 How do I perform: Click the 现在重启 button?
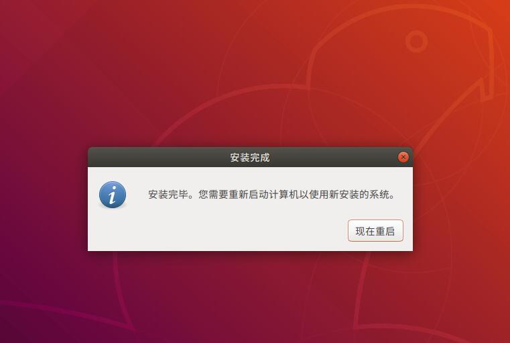375,231
